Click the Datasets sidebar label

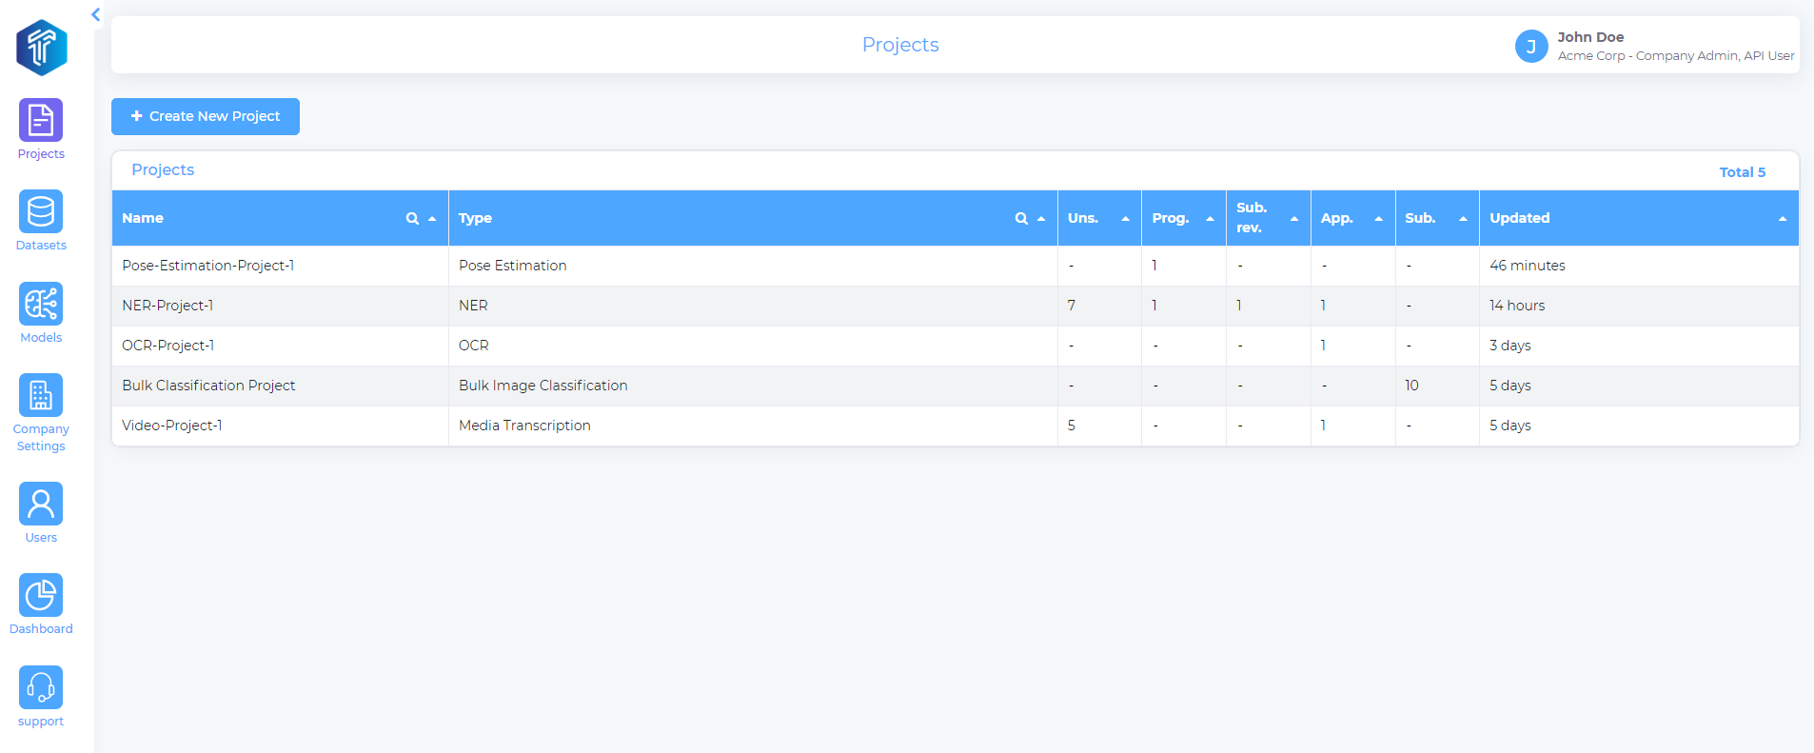[41, 246]
